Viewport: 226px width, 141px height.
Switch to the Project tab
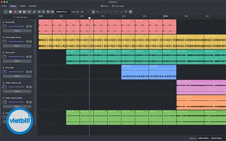(x=13, y=6)
